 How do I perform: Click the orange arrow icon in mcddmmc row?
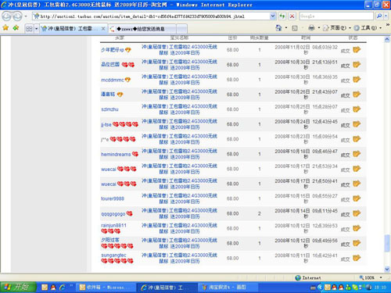point(357,79)
